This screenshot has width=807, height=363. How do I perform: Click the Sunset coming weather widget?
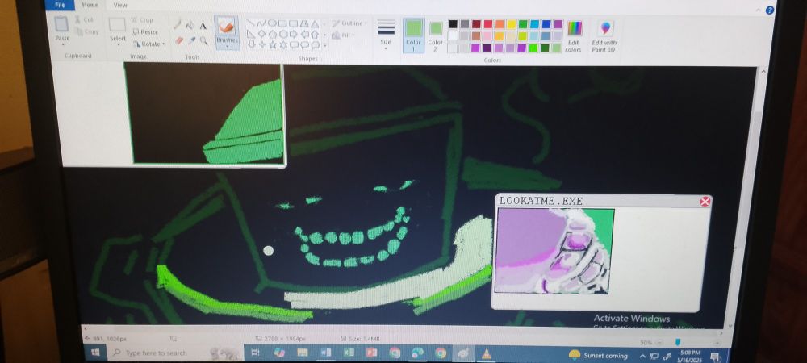tap(598, 355)
